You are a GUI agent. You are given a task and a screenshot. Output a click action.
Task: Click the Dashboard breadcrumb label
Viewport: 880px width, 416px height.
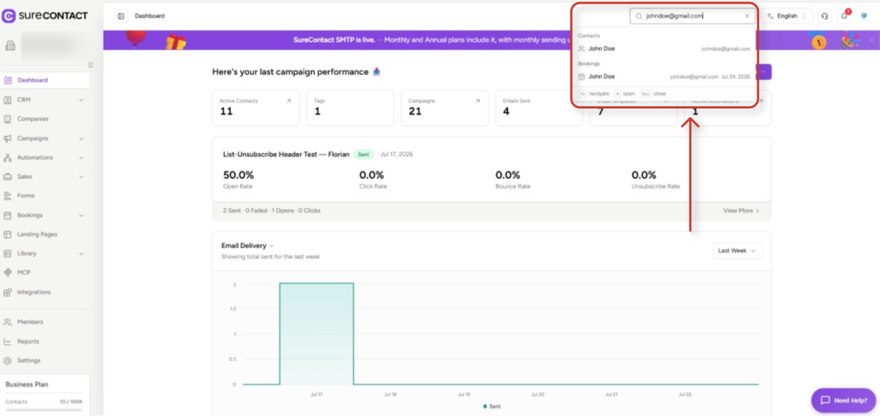pos(150,15)
